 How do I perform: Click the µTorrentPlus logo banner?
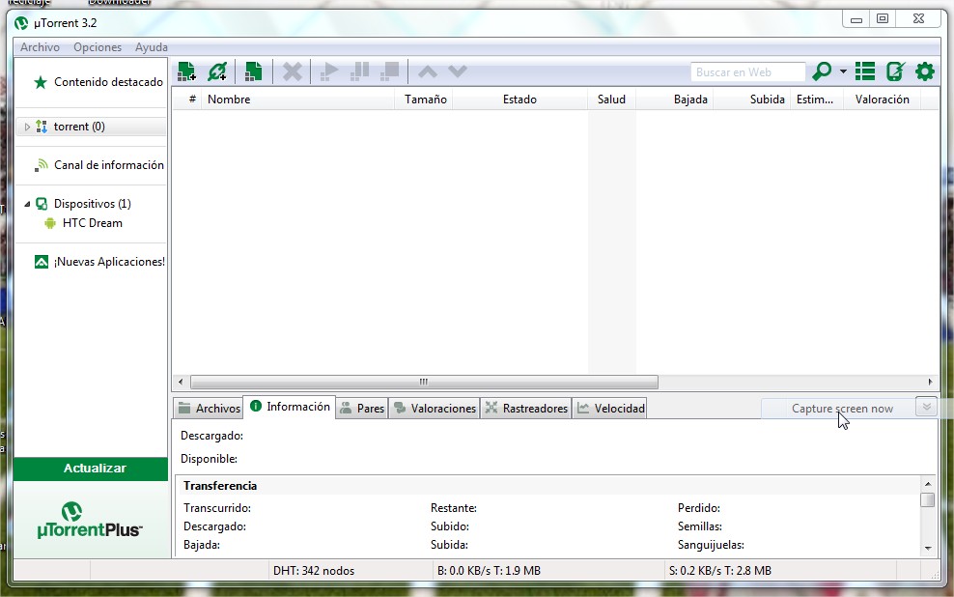tap(91, 520)
